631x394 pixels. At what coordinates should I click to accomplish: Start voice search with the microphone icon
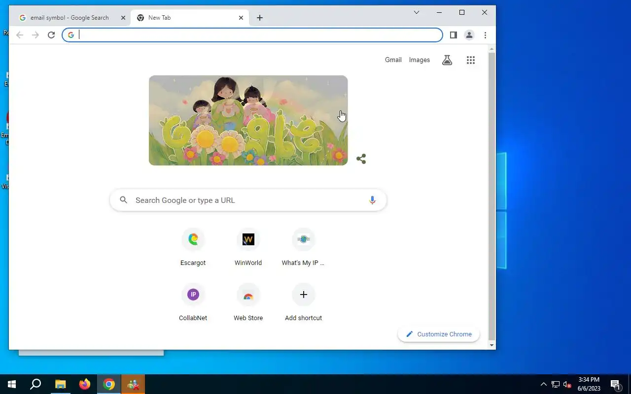pos(372,200)
